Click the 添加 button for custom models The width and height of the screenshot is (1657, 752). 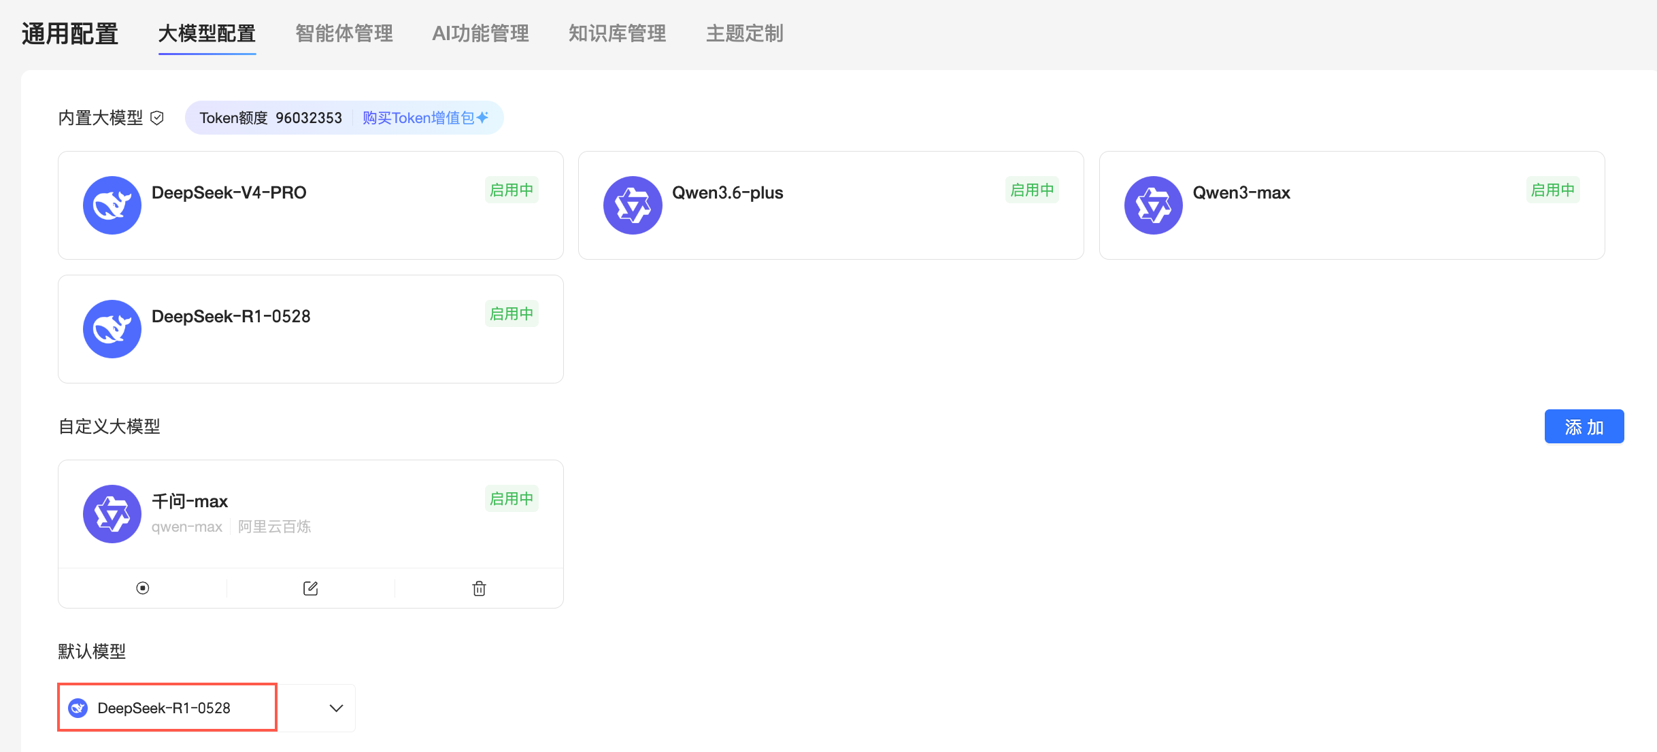tap(1584, 426)
